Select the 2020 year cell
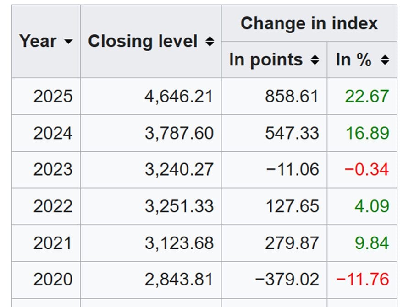 point(53,279)
